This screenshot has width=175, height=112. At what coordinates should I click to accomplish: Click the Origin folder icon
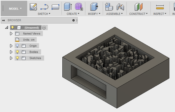point(24,46)
